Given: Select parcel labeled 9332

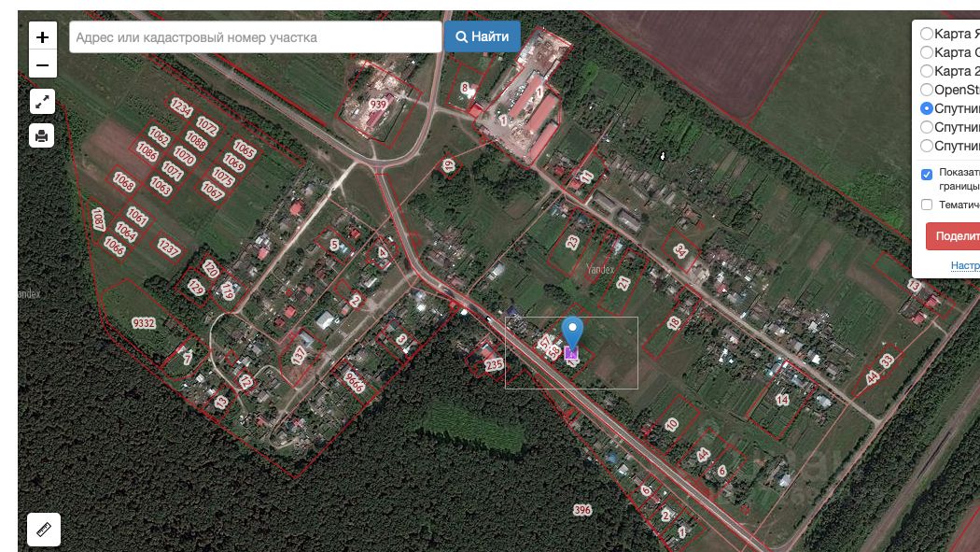Looking at the screenshot, I should (x=144, y=322).
